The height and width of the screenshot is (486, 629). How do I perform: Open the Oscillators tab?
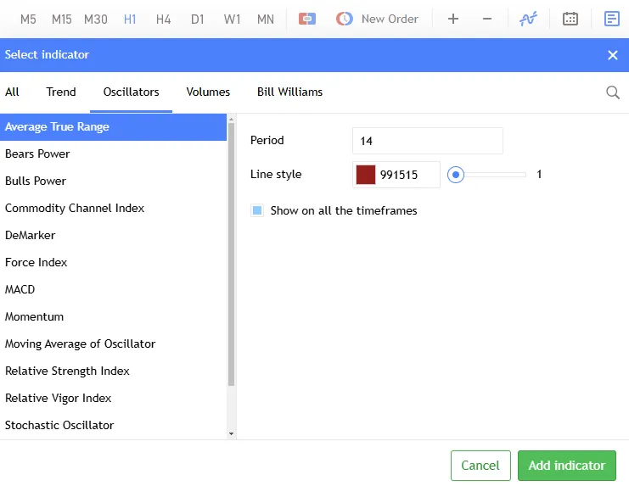[x=132, y=92]
